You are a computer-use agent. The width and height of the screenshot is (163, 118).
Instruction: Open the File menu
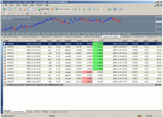(6, 5)
